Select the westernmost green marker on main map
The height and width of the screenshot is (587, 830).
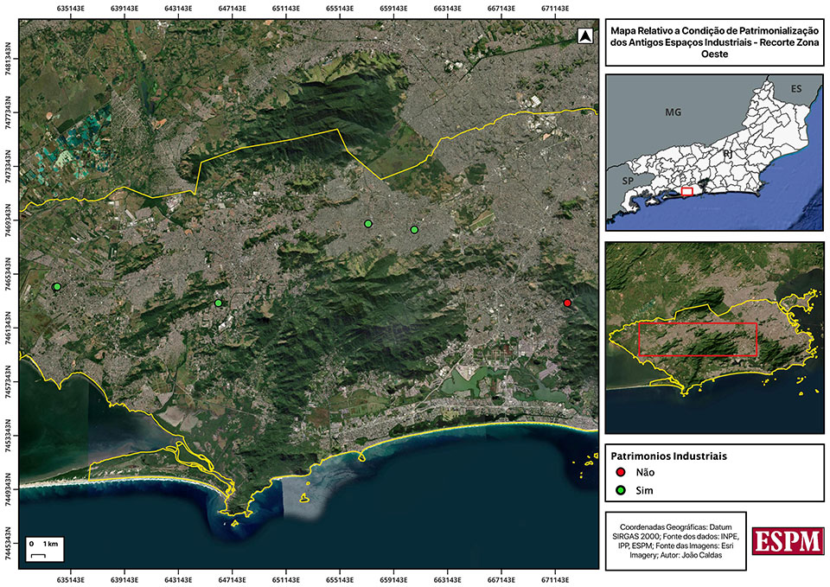(x=57, y=286)
